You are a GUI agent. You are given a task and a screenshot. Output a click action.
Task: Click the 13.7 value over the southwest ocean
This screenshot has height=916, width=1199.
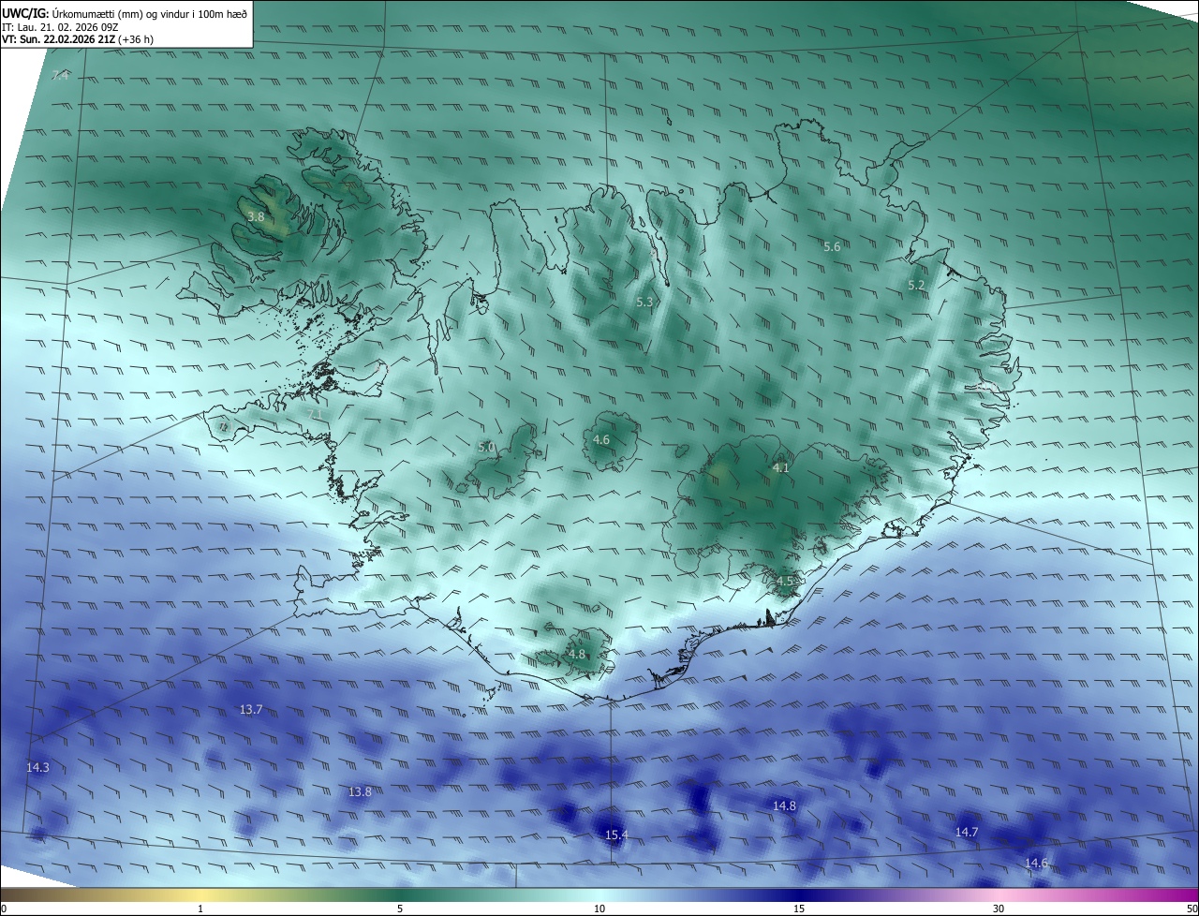tap(251, 709)
